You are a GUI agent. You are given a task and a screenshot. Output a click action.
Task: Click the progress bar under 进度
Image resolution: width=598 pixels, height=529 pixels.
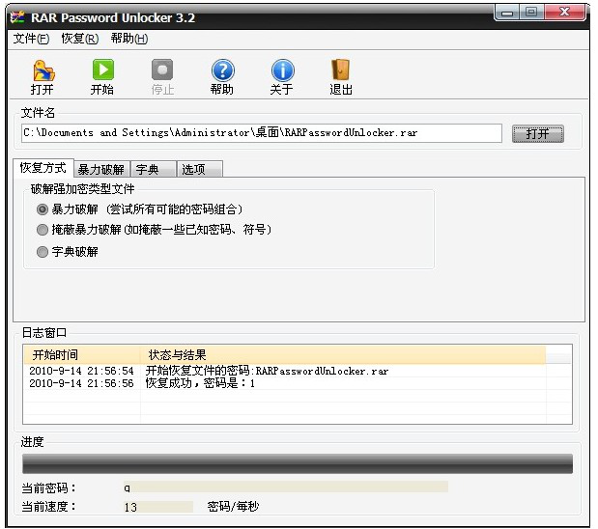pyautogui.click(x=298, y=463)
